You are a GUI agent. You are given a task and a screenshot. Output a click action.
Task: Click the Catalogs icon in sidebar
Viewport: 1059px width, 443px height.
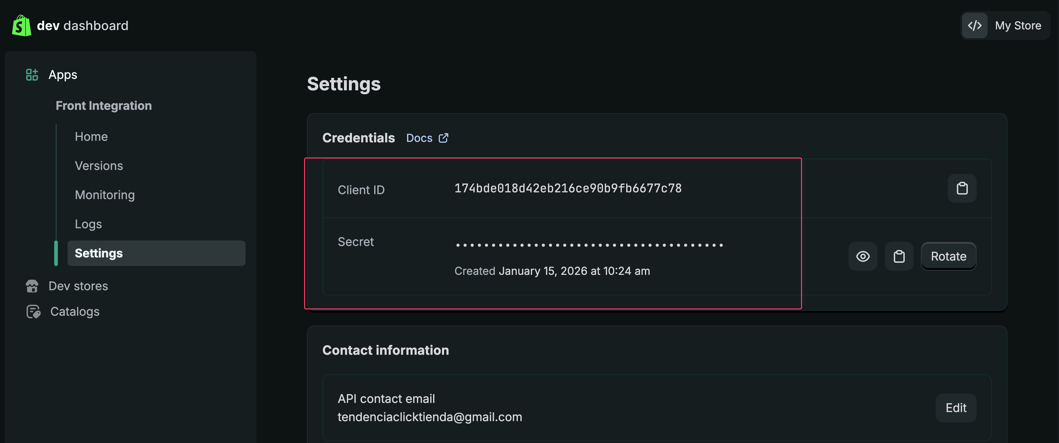[x=33, y=312]
